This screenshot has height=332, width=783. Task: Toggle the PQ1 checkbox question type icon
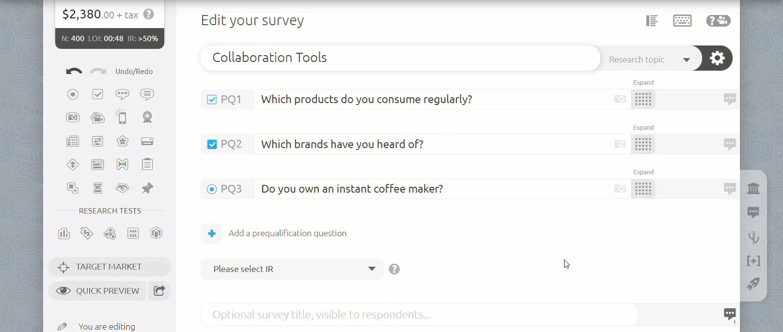tap(212, 99)
